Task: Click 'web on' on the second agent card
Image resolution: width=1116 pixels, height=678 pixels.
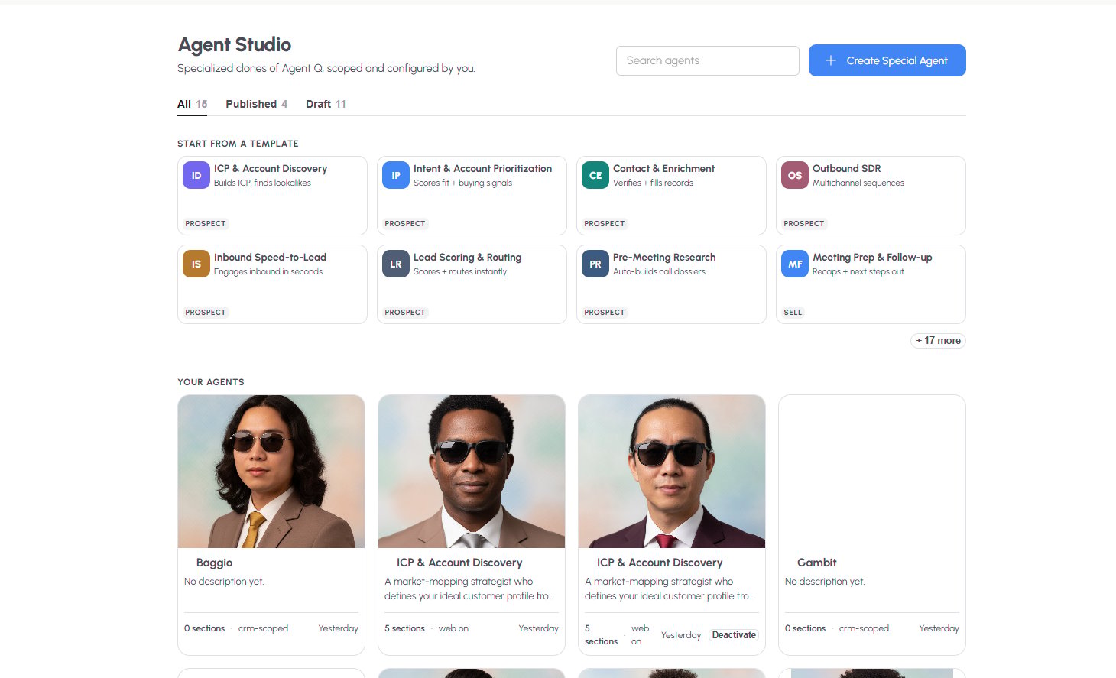Action: 453,628
